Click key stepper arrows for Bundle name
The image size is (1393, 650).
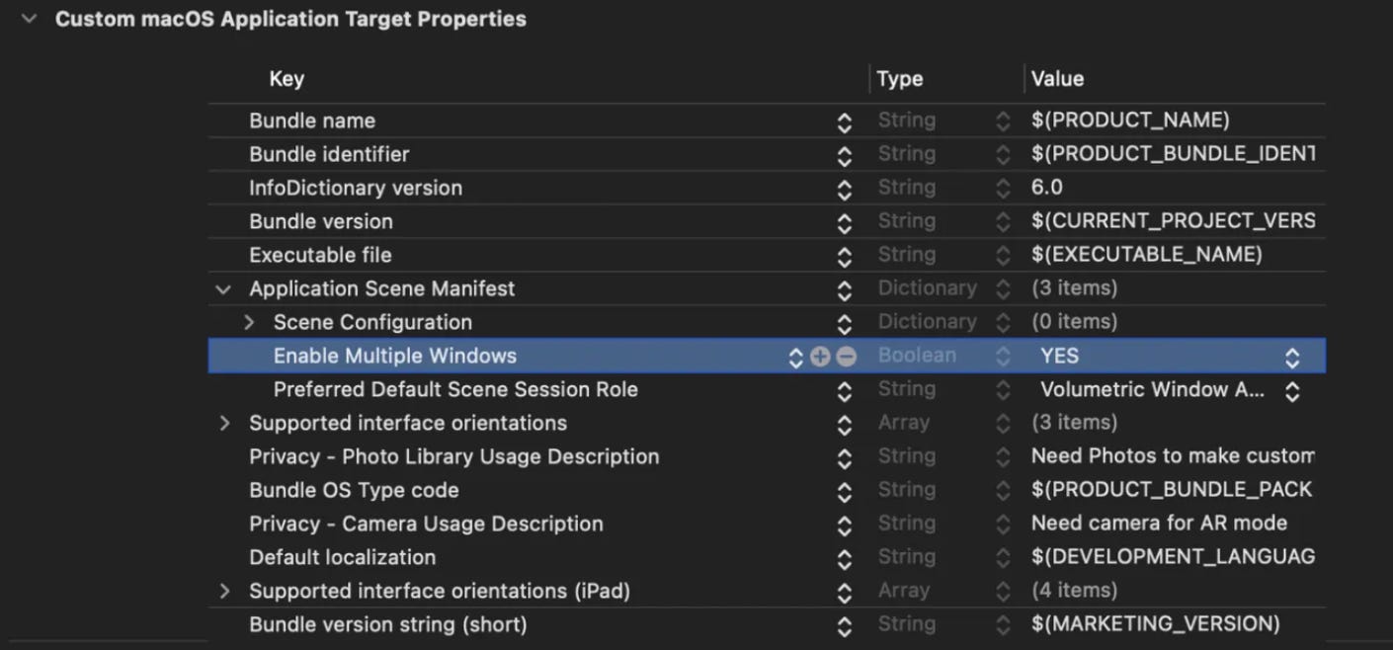pos(844,122)
